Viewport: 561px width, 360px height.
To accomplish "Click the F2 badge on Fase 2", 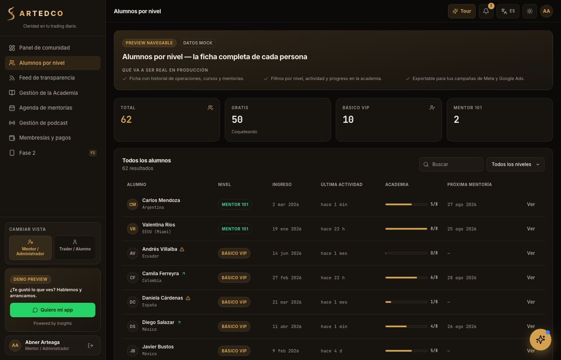I will [x=93, y=153].
